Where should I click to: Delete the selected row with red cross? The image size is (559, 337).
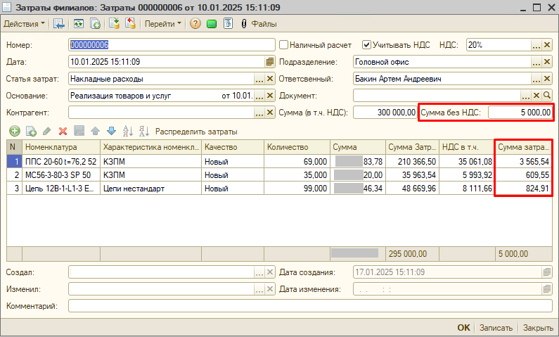tap(63, 132)
